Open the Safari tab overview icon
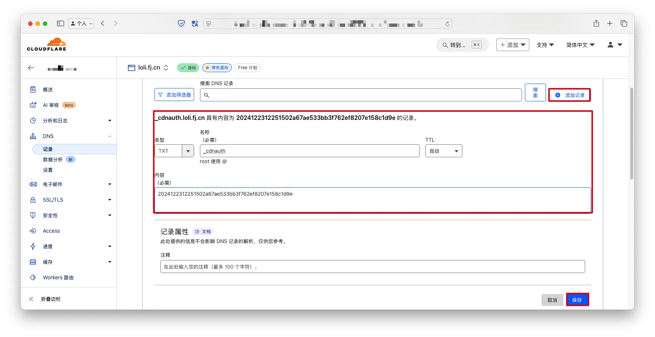Image resolution: width=655 pixels, height=337 pixels. (624, 23)
